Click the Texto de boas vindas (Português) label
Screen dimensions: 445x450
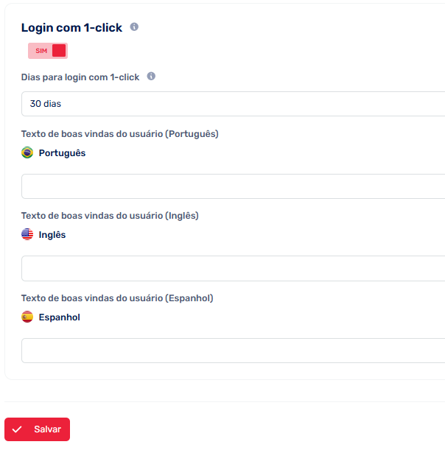[119, 134]
